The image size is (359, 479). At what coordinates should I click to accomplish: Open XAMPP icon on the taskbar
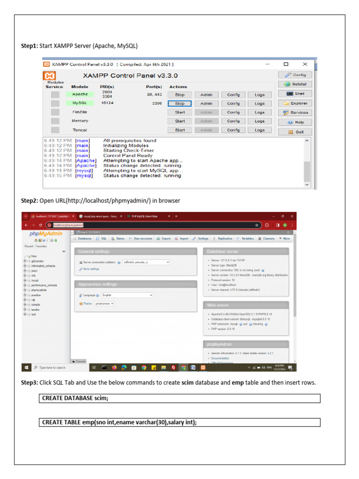pos(203,368)
